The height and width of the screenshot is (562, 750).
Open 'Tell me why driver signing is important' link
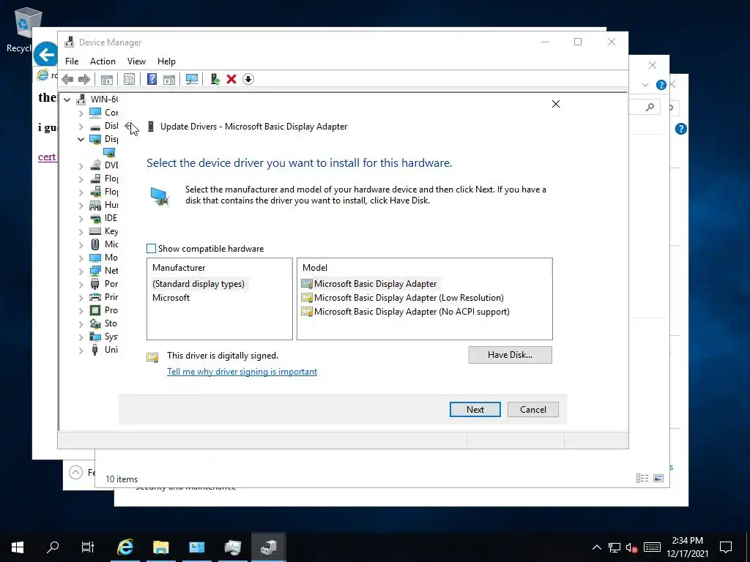242,372
